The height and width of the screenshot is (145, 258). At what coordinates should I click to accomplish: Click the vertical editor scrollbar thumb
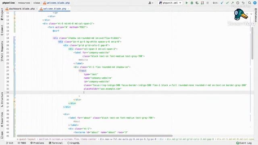(x=252, y=43)
